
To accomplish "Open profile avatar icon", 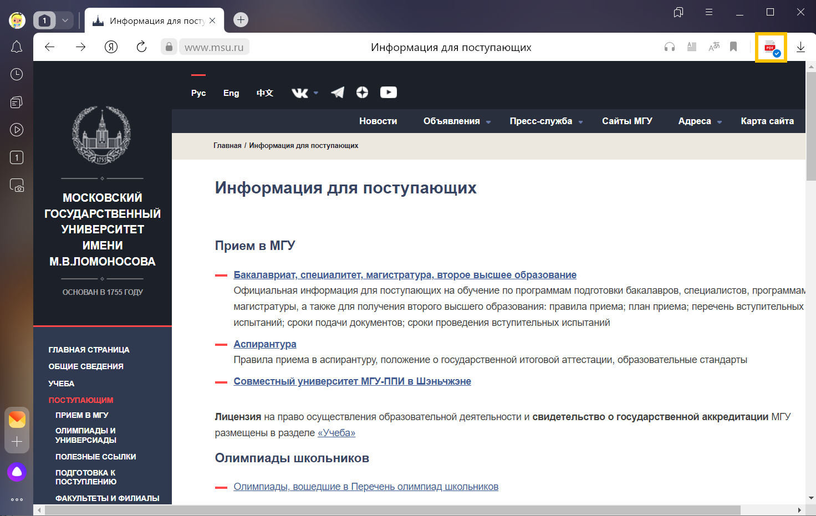I will point(17,21).
